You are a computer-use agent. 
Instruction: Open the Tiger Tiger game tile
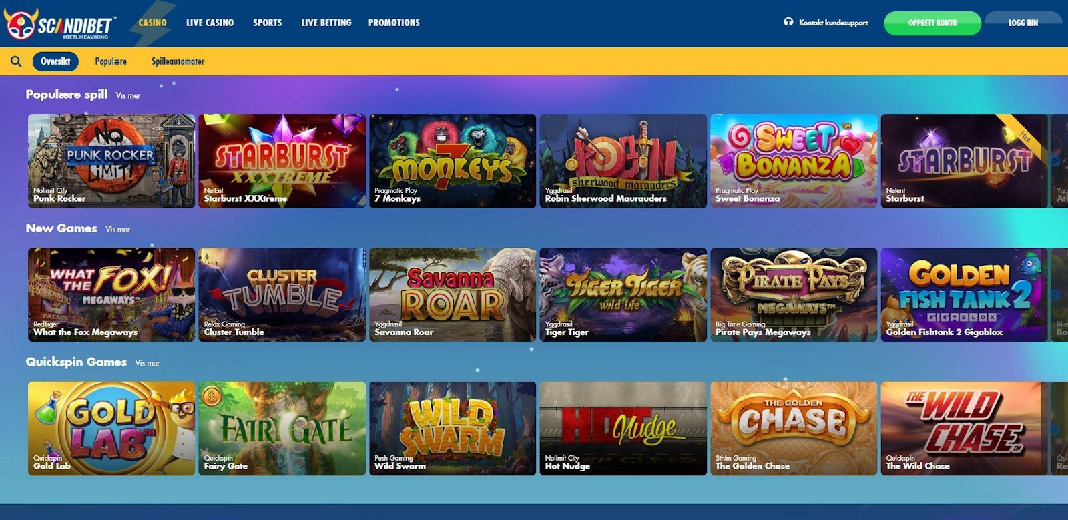(x=623, y=295)
